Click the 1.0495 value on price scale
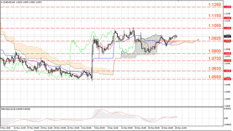Viewport: 233px width, 131px height. coord(227,85)
